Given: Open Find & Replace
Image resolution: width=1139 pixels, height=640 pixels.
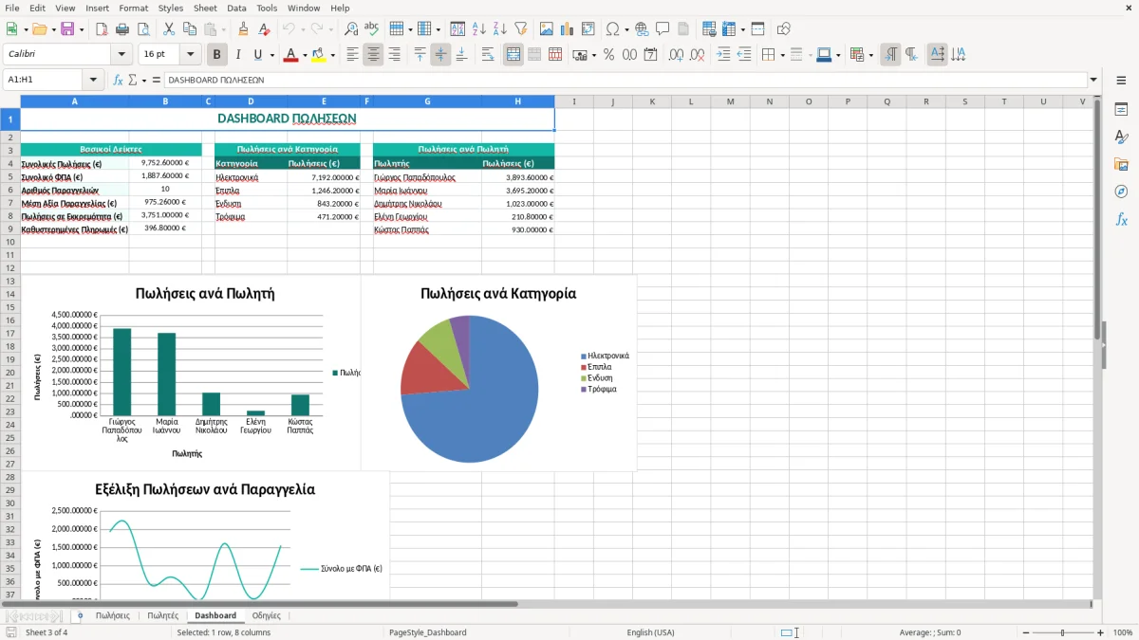Looking at the screenshot, I should click(351, 29).
